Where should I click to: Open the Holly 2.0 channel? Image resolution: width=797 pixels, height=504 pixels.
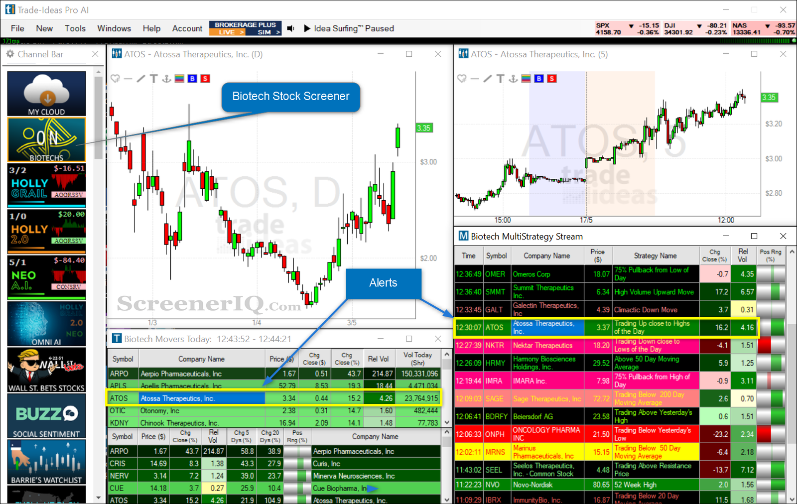46,231
